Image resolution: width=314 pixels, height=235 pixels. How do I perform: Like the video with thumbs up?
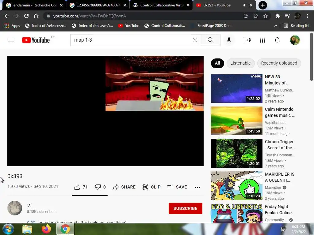point(81,187)
